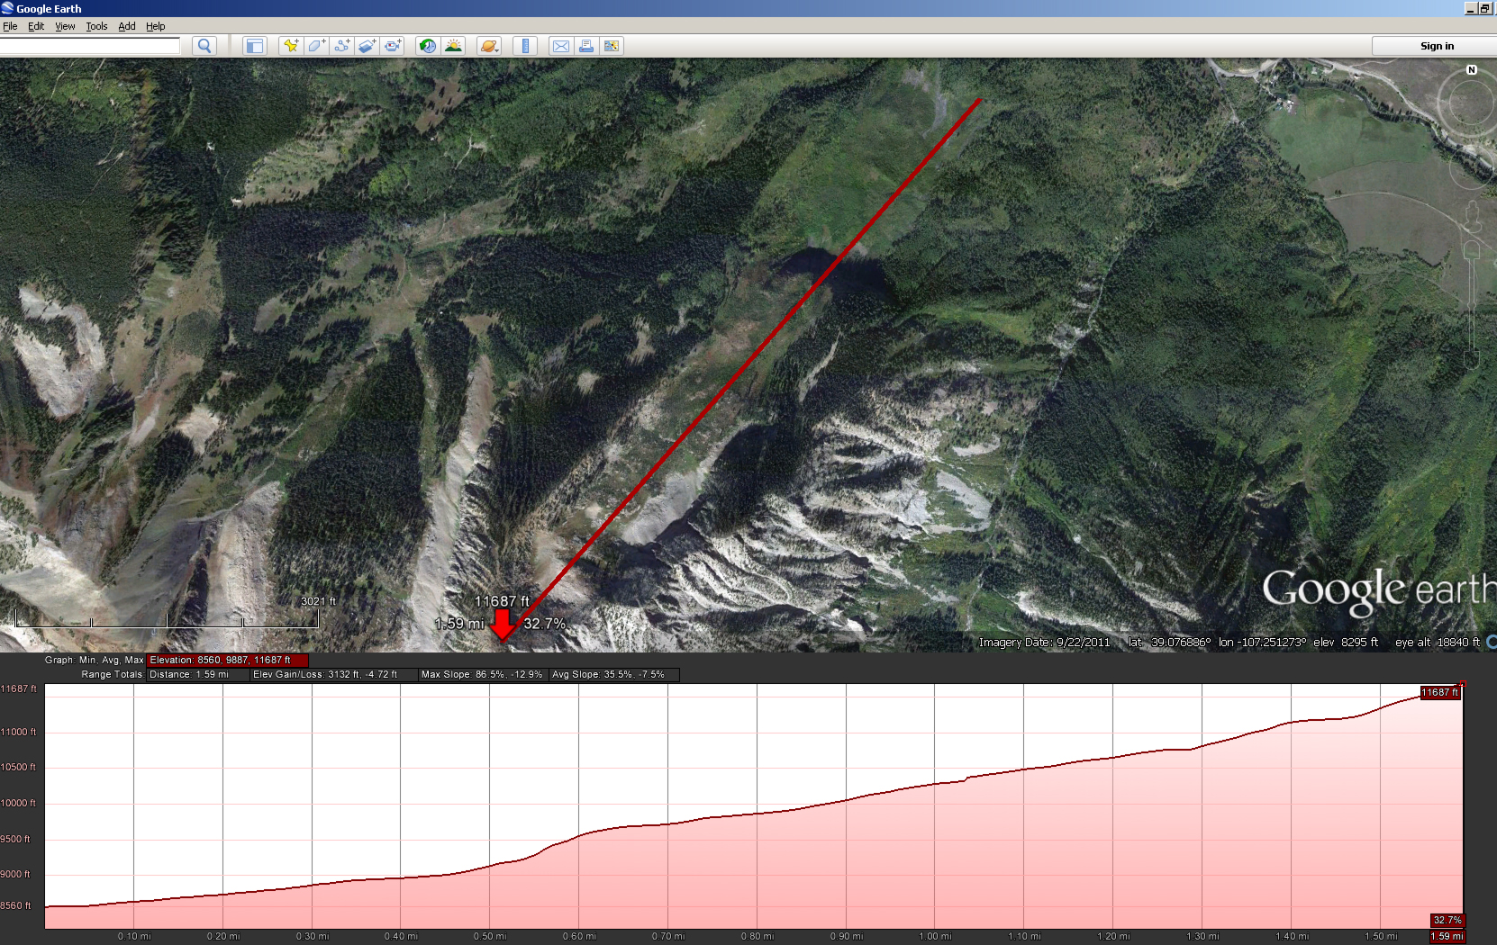The width and height of the screenshot is (1497, 945).
Task: Toggle the sidebar panel icon
Action: [x=255, y=46]
